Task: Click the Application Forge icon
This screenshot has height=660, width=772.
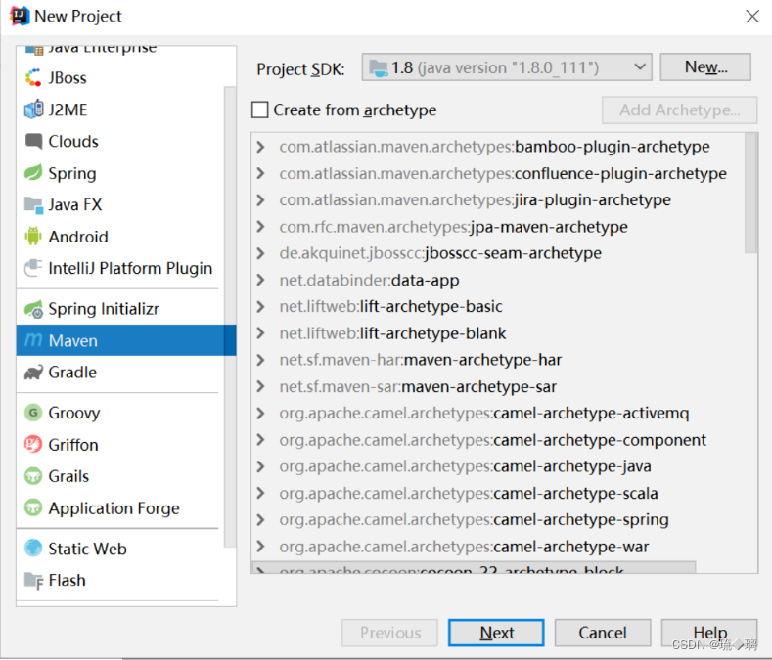Action: pos(33,507)
